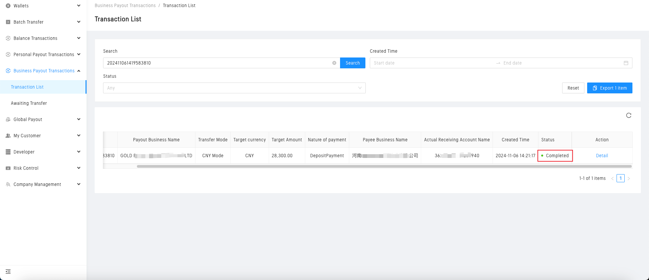Click the CNY target currency cell
Screen dimensions: 649x280
pos(249,156)
